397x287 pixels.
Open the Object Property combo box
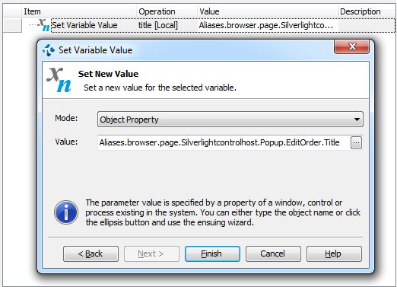(x=230, y=120)
